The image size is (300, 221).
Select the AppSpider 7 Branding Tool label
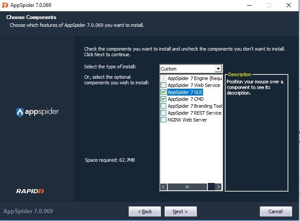tap(195, 106)
